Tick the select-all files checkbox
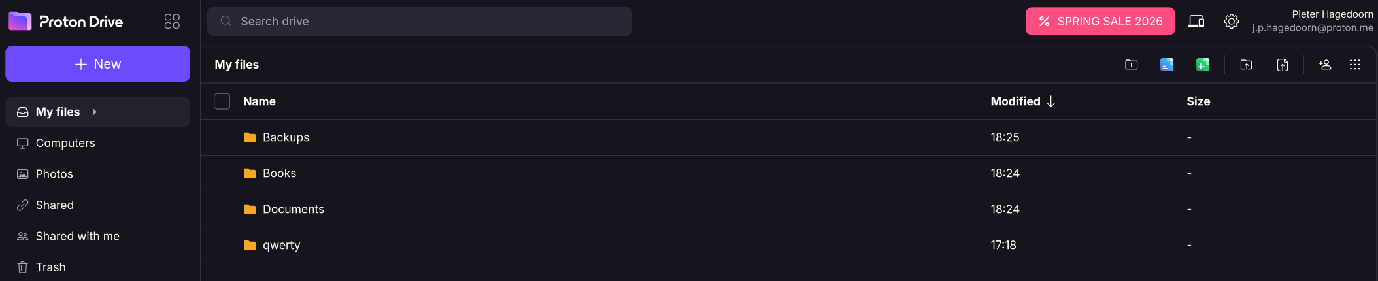The height and width of the screenshot is (281, 1378). point(222,101)
